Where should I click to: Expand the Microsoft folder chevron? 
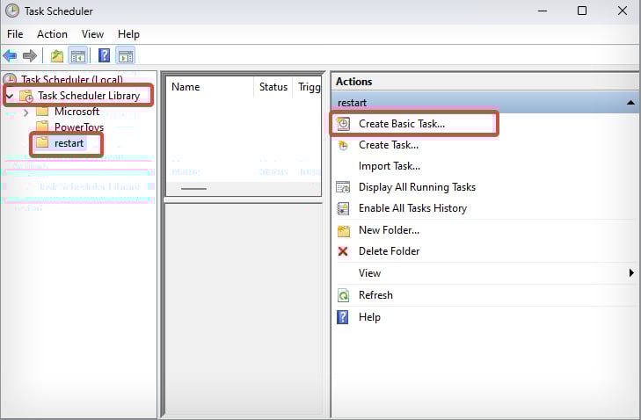[x=26, y=112]
